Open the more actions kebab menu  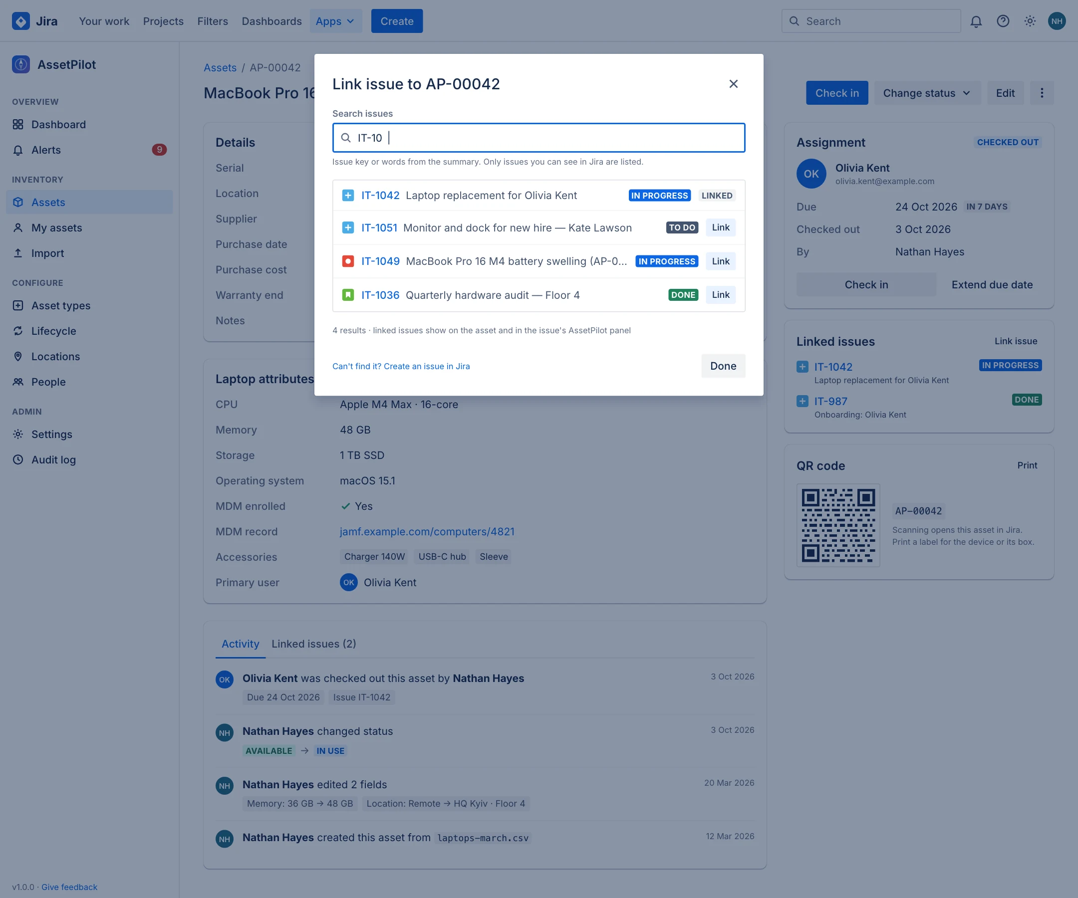tap(1042, 93)
